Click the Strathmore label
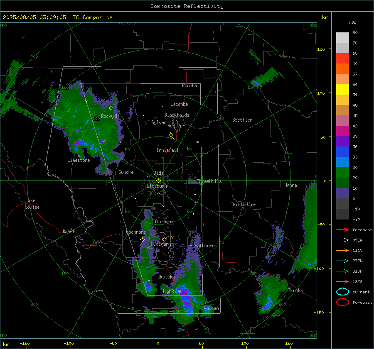 [x=202, y=246]
